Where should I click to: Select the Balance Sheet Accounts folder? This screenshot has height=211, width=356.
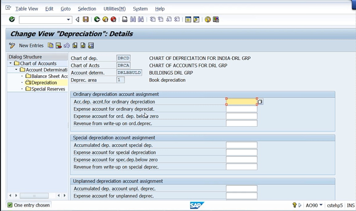pyautogui.click(x=47, y=76)
